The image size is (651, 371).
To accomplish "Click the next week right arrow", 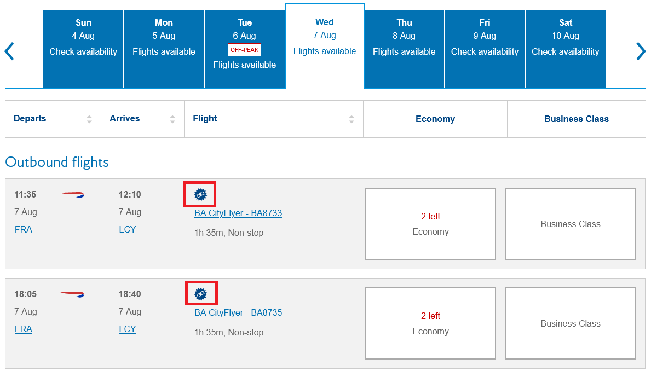I will [641, 51].
